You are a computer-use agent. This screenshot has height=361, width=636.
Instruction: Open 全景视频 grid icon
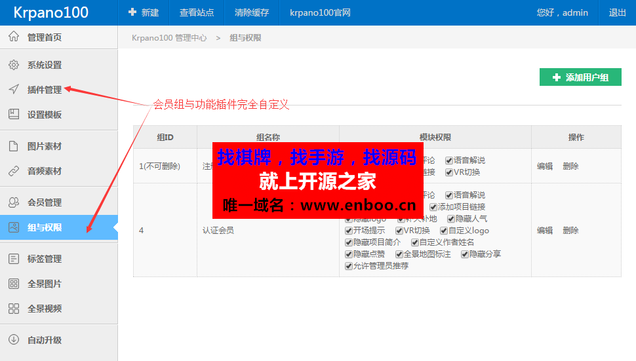pos(14,309)
